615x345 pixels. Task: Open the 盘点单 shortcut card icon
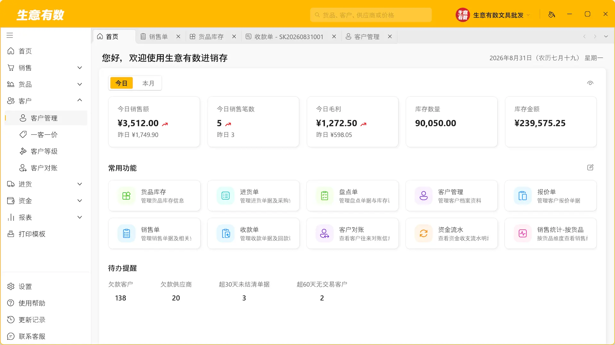pos(324,196)
